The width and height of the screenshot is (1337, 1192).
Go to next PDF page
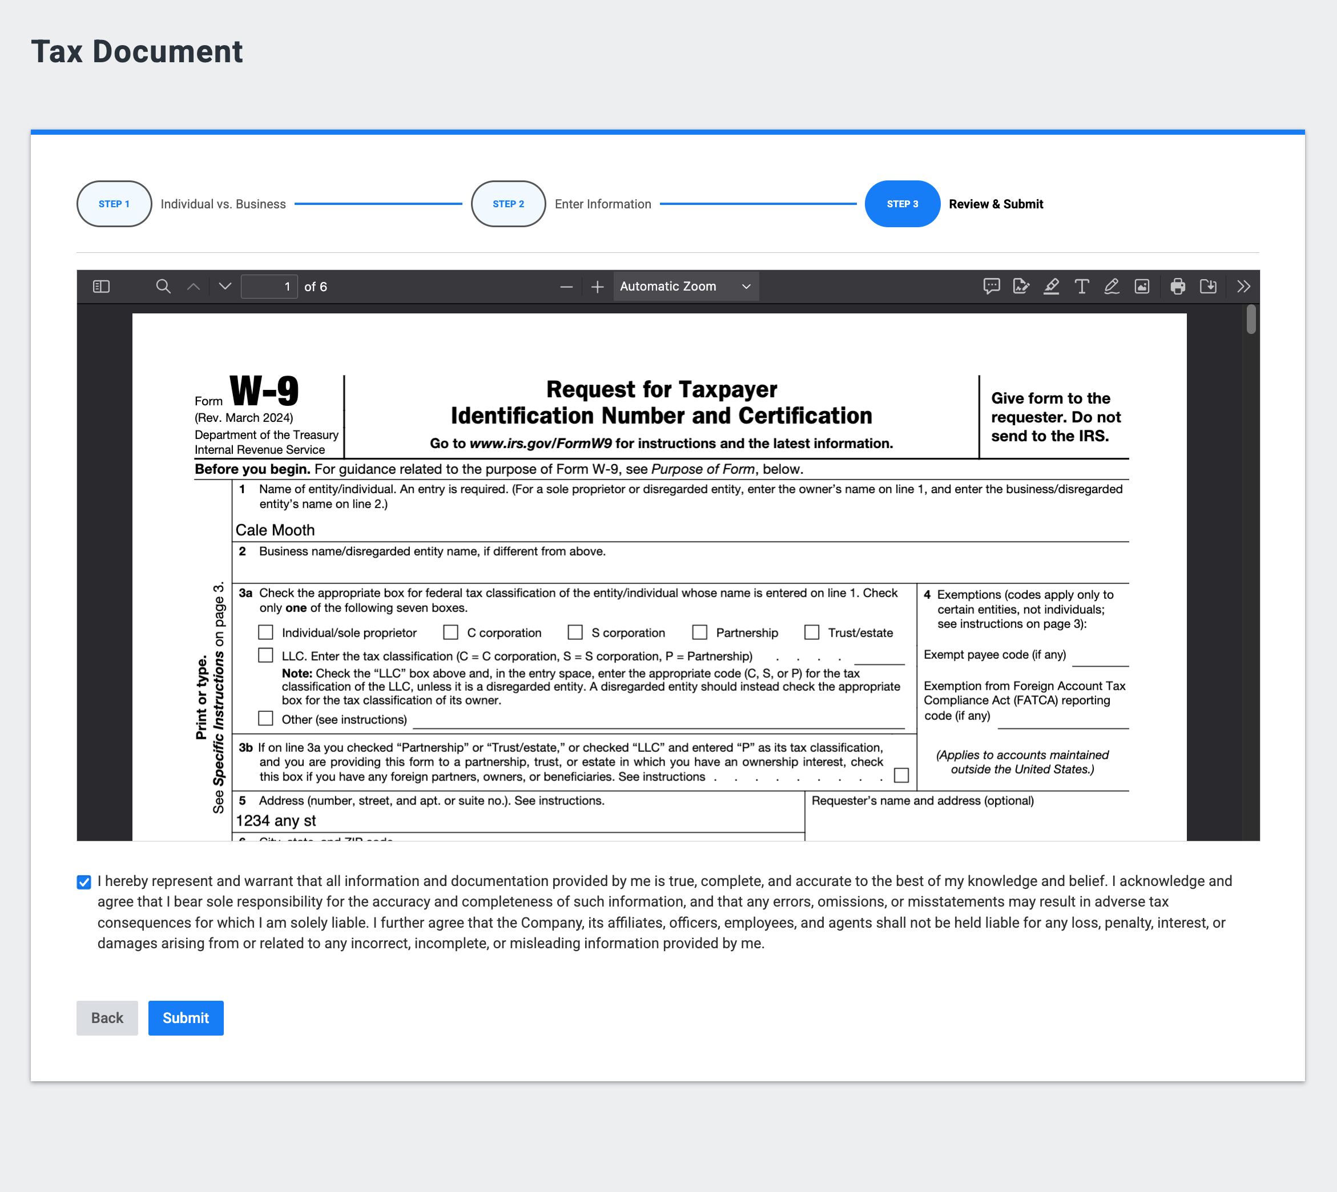225,286
